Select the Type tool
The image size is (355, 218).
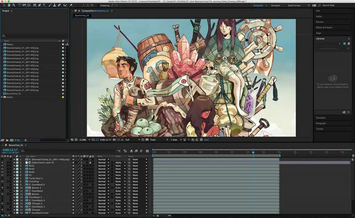pos(44,5)
